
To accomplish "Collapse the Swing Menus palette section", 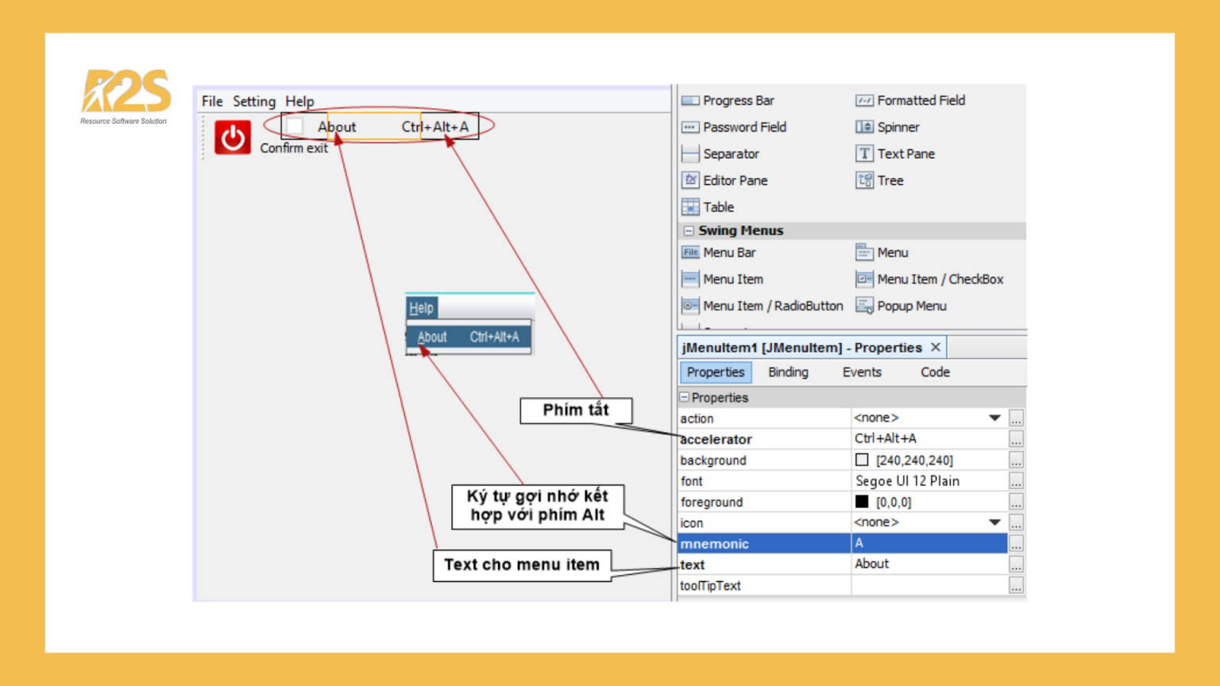I will pos(689,230).
